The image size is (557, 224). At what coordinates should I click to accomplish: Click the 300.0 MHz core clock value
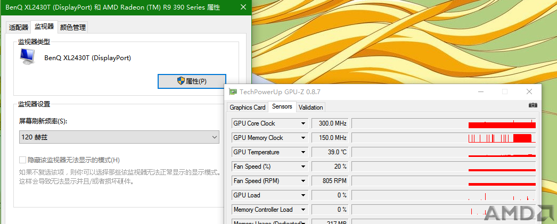[x=330, y=123]
